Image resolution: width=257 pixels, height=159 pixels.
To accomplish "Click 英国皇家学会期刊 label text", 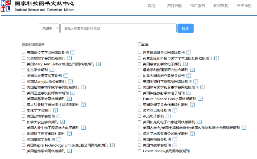I will click(x=41, y=139).
